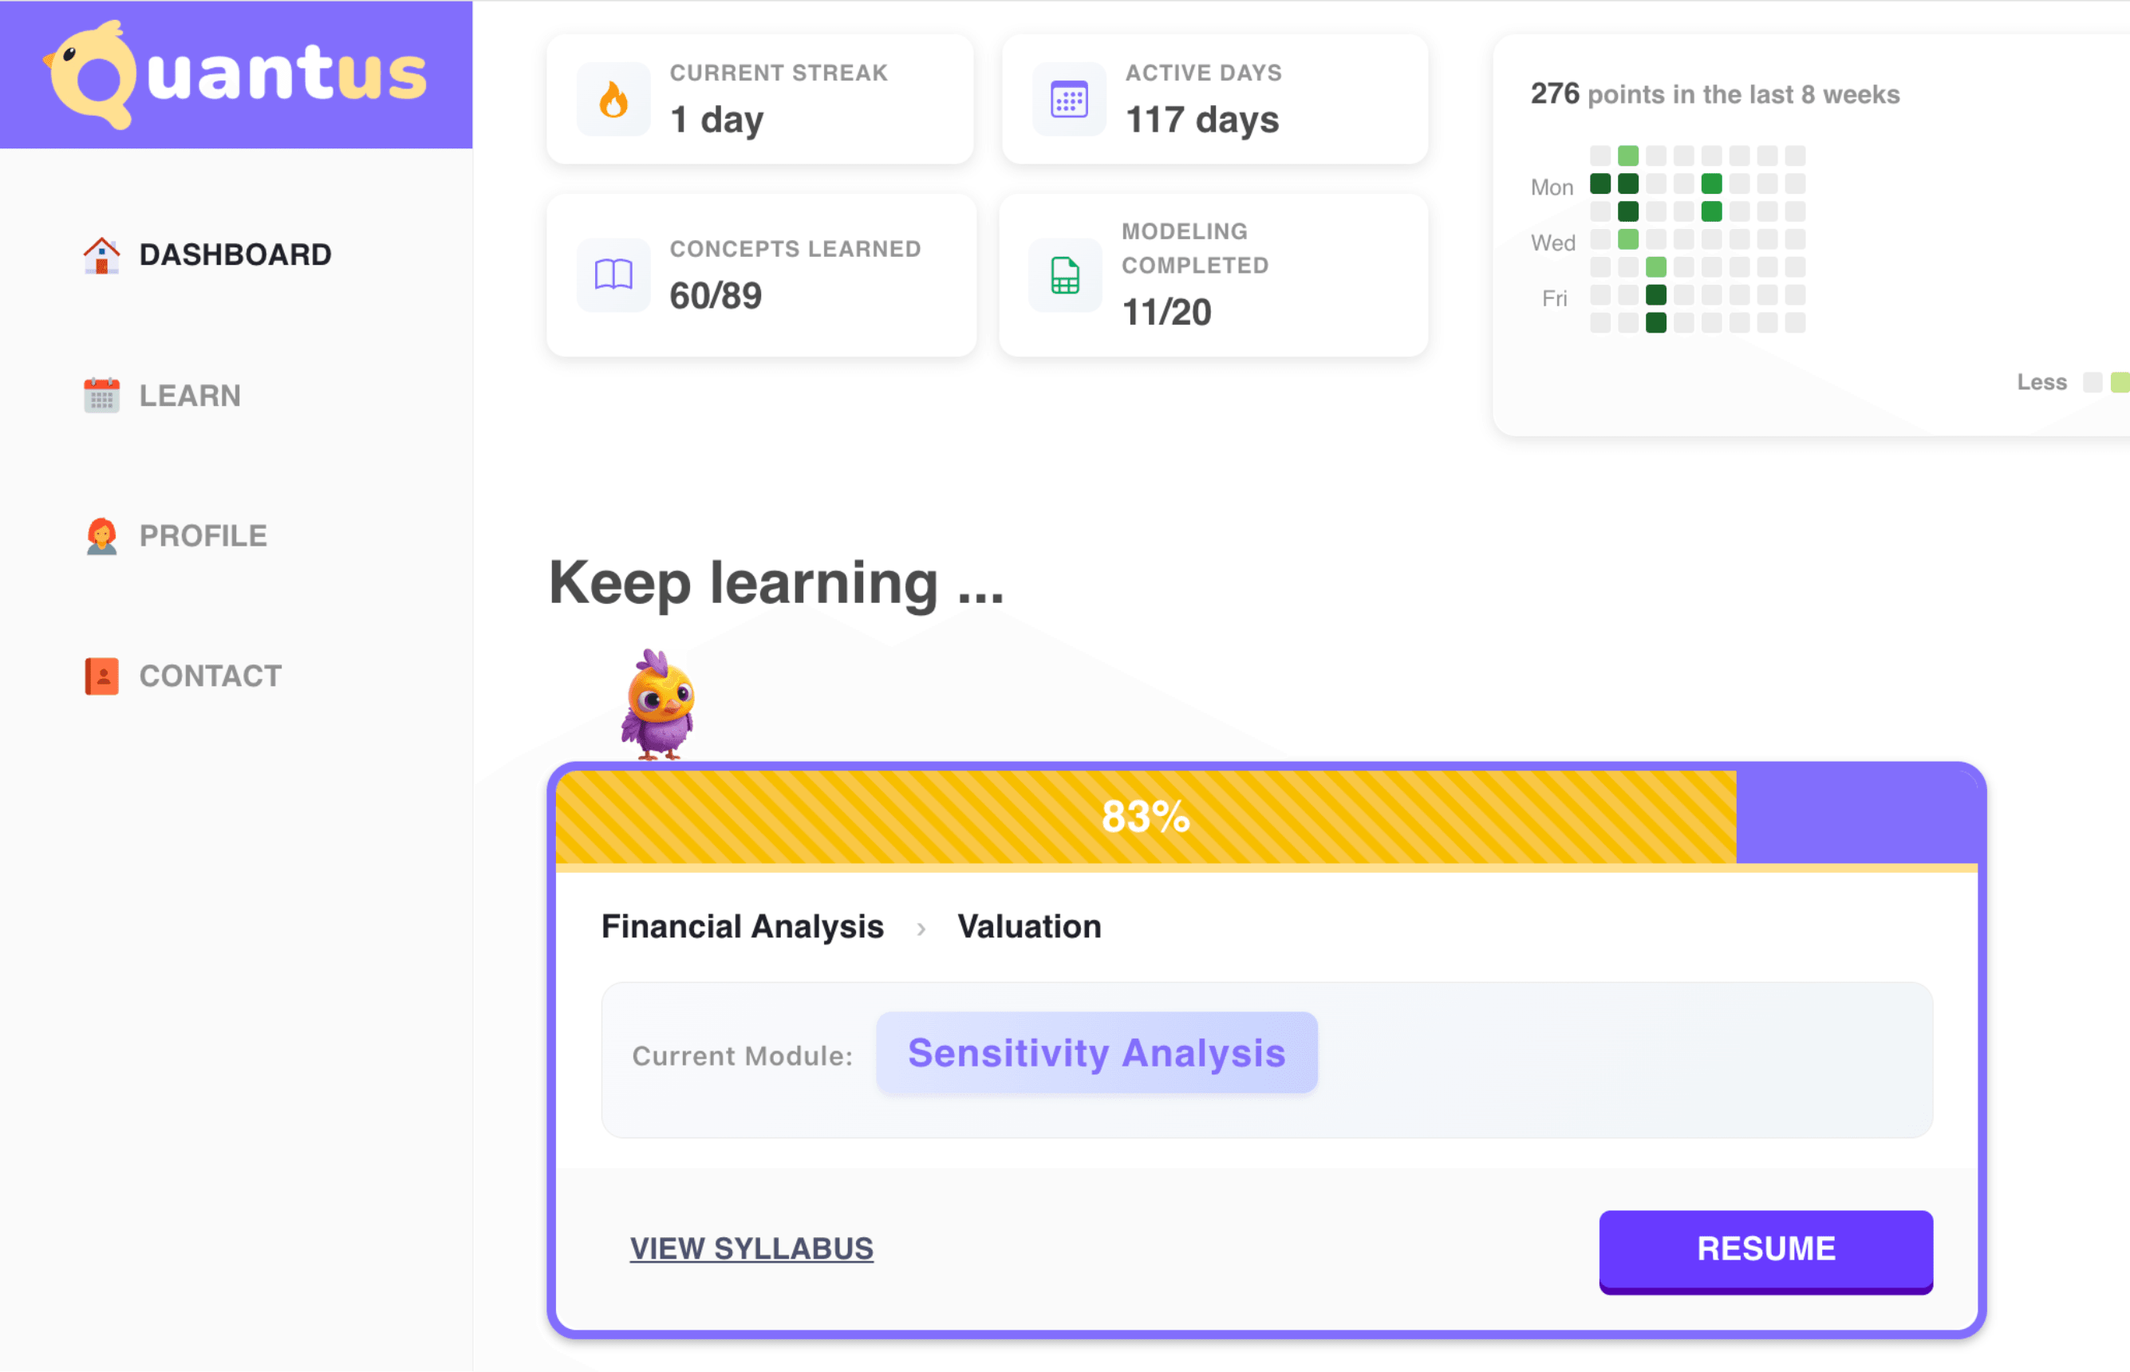Expand the Modeling Completed stat card
Screen dimensions: 2130x1372
1213,275
